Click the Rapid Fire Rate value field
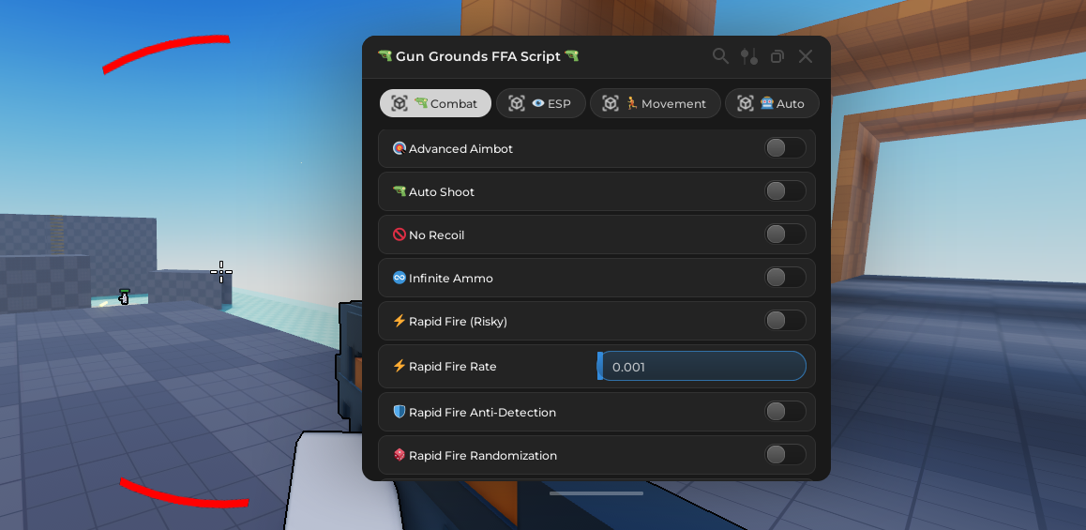The image size is (1086, 530). pos(702,366)
